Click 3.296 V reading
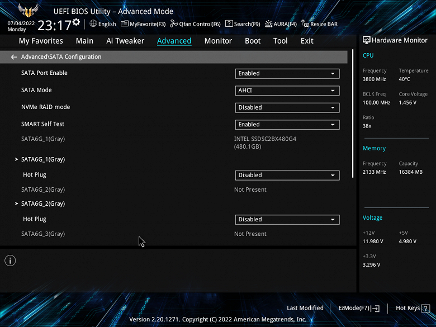Image resolution: width=436 pixels, height=327 pixels. tap(371, 265)
